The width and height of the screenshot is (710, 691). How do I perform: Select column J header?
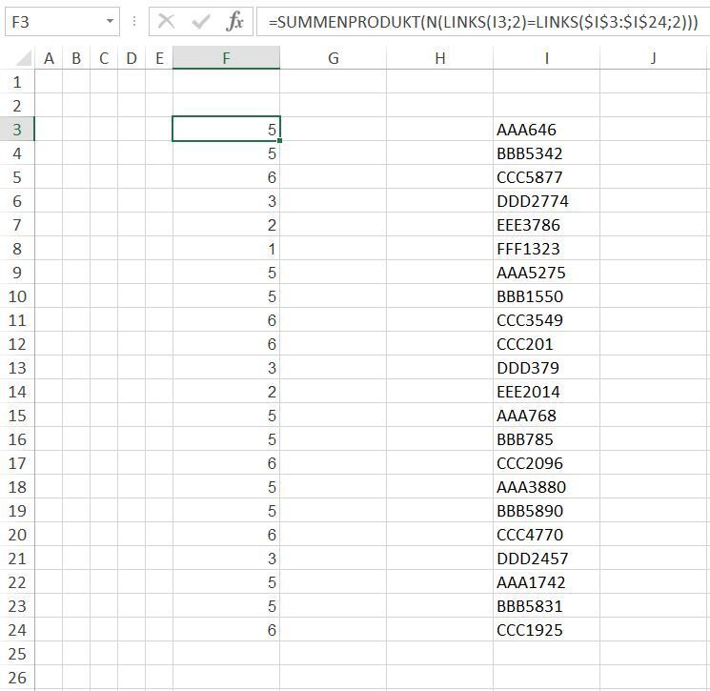[x=654, y=58]
